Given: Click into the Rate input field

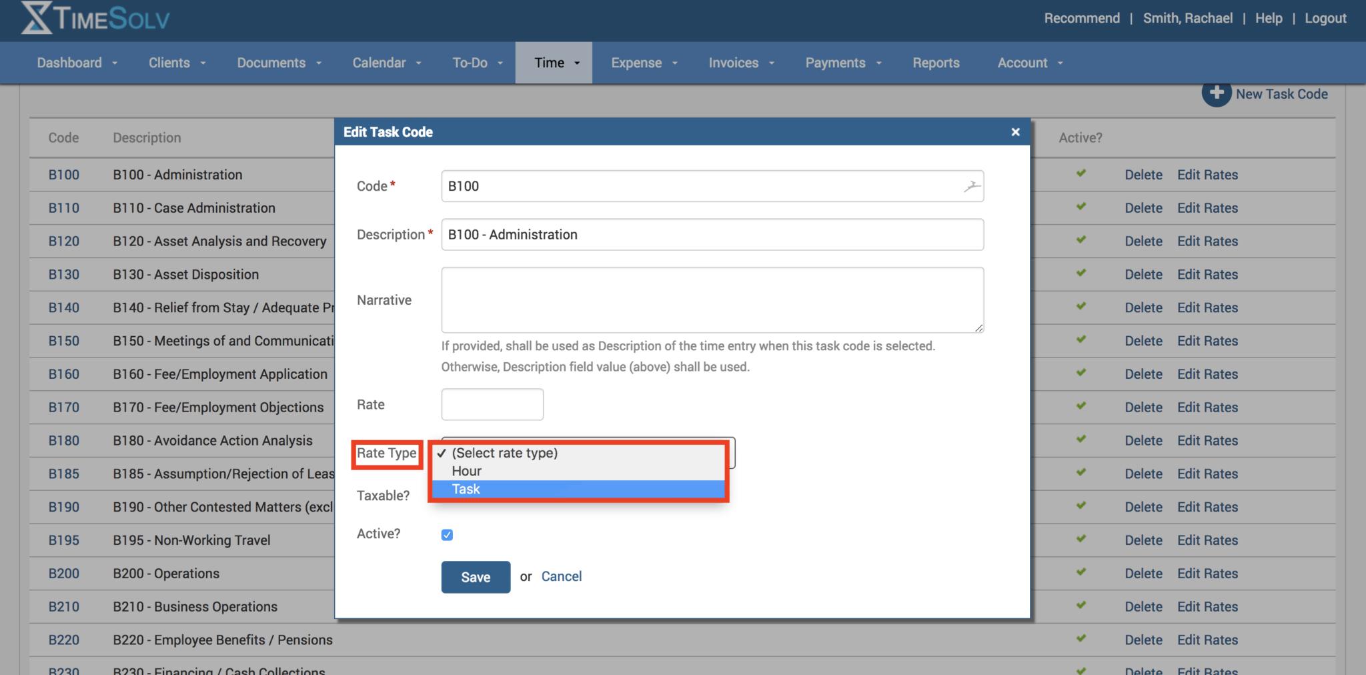Looking at the screenshot, I should [492, 405].
